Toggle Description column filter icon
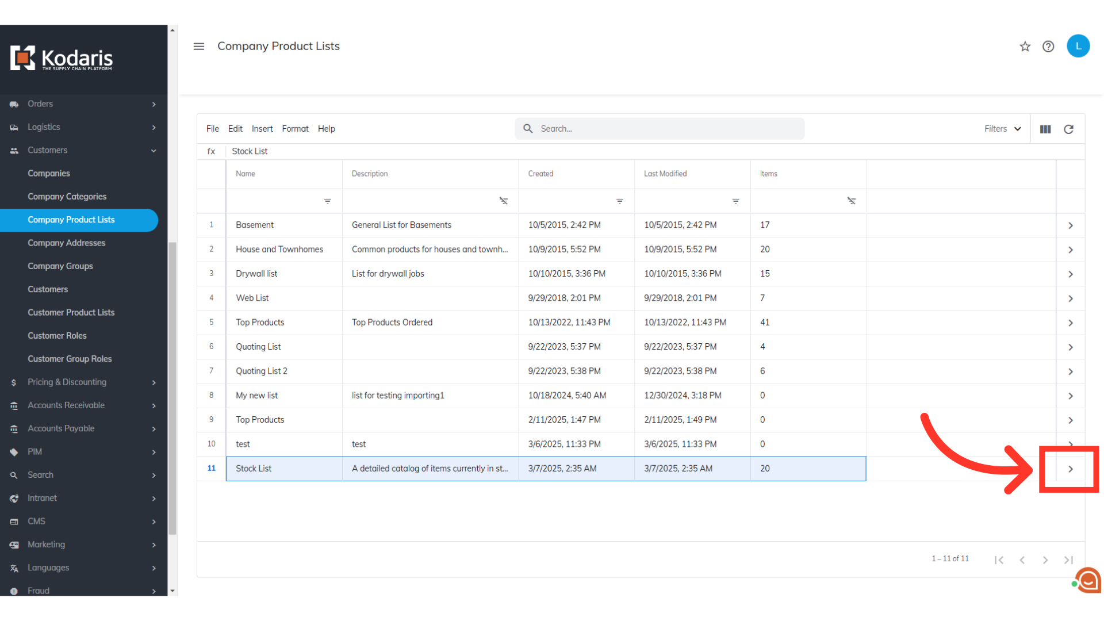This screenshot has height=621, width=1104. click(x=503, y=201)
